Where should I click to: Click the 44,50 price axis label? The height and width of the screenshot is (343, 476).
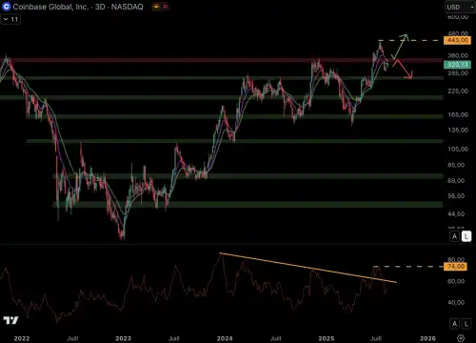click(456, 214)
